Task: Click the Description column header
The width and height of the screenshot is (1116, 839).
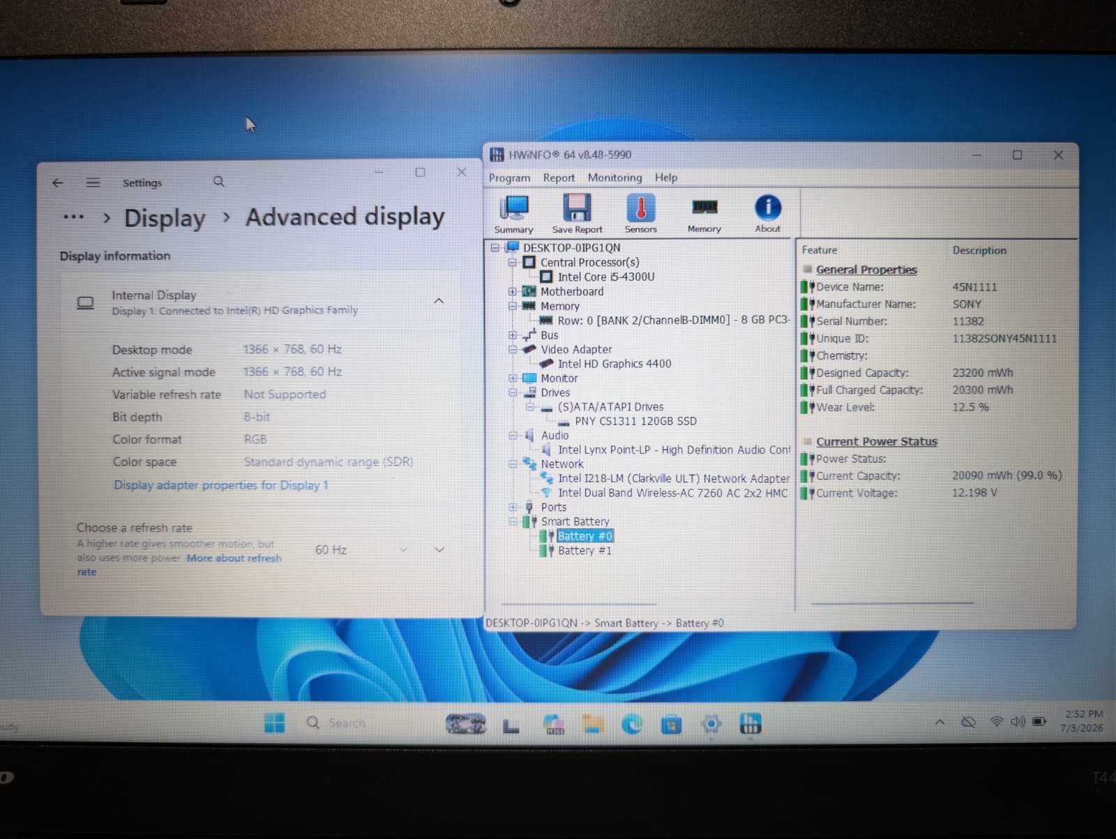Action: tap(979, 250)
